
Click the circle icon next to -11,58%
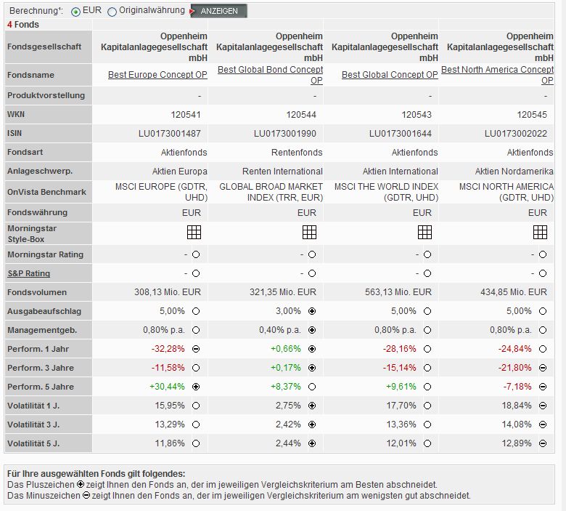click(x=196, y=368)
